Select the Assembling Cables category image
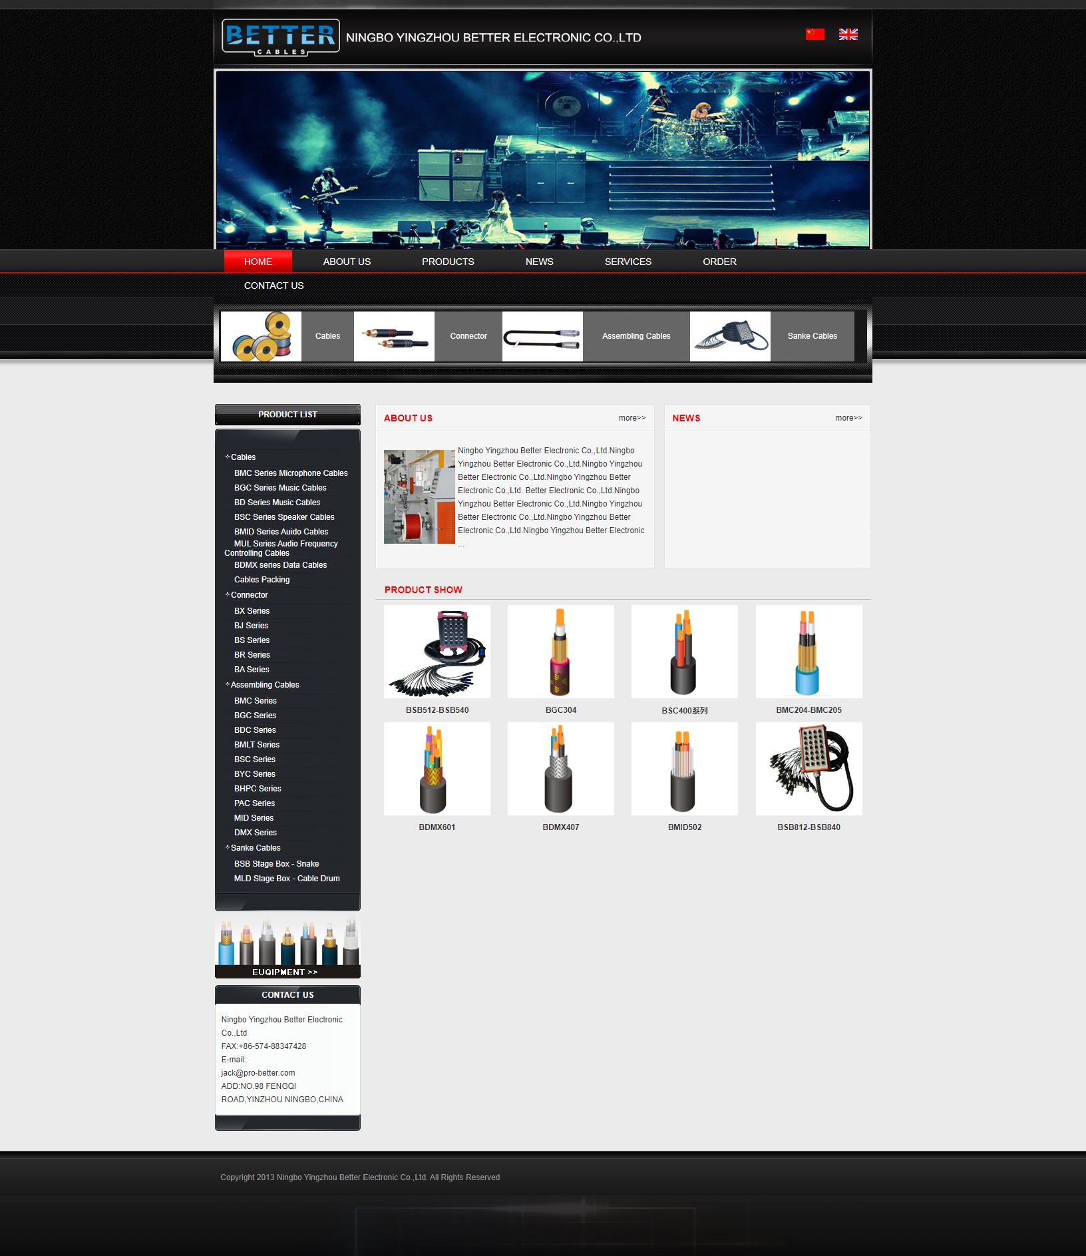This screenshot has height=1256, width=1086. tap(542, 337)
